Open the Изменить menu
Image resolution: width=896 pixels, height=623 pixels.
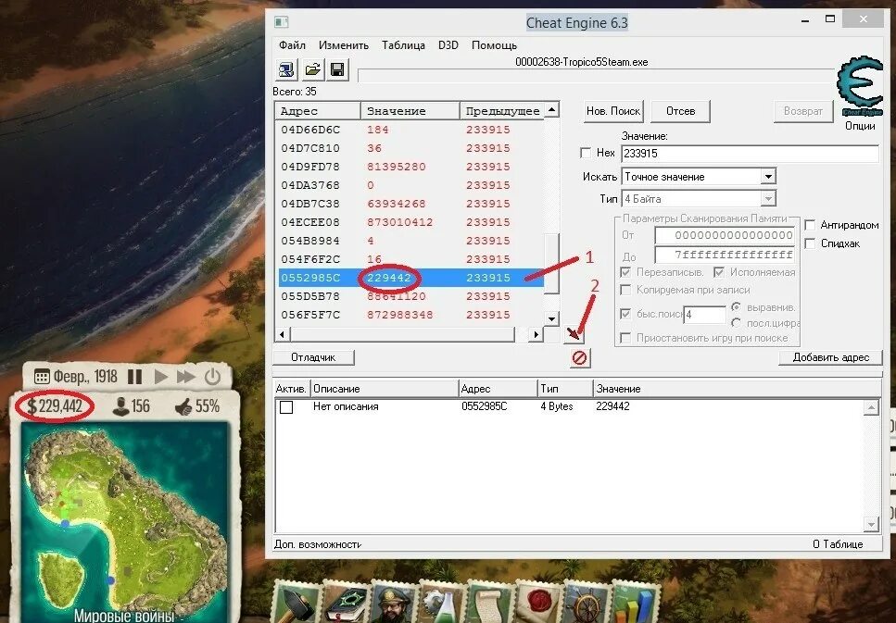click(344, 45)
